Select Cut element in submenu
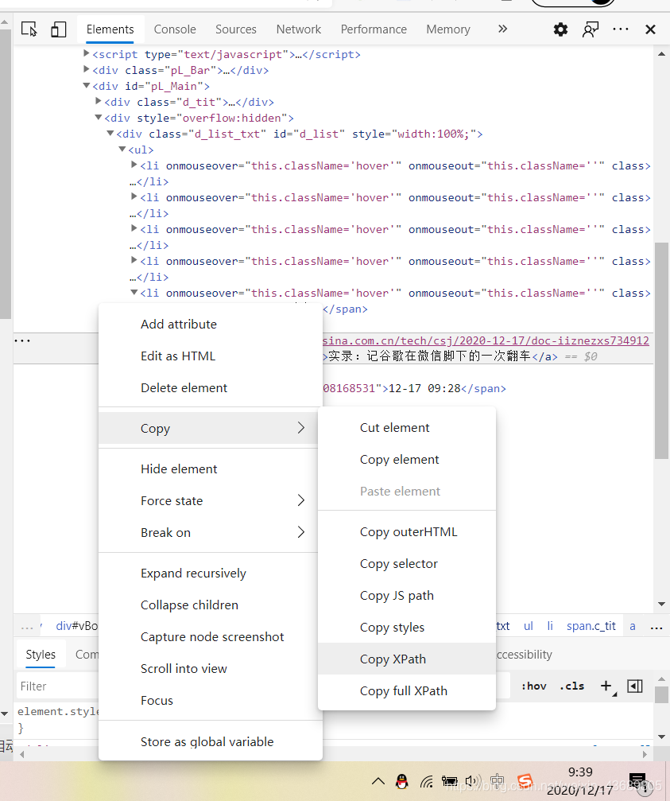 407,428
